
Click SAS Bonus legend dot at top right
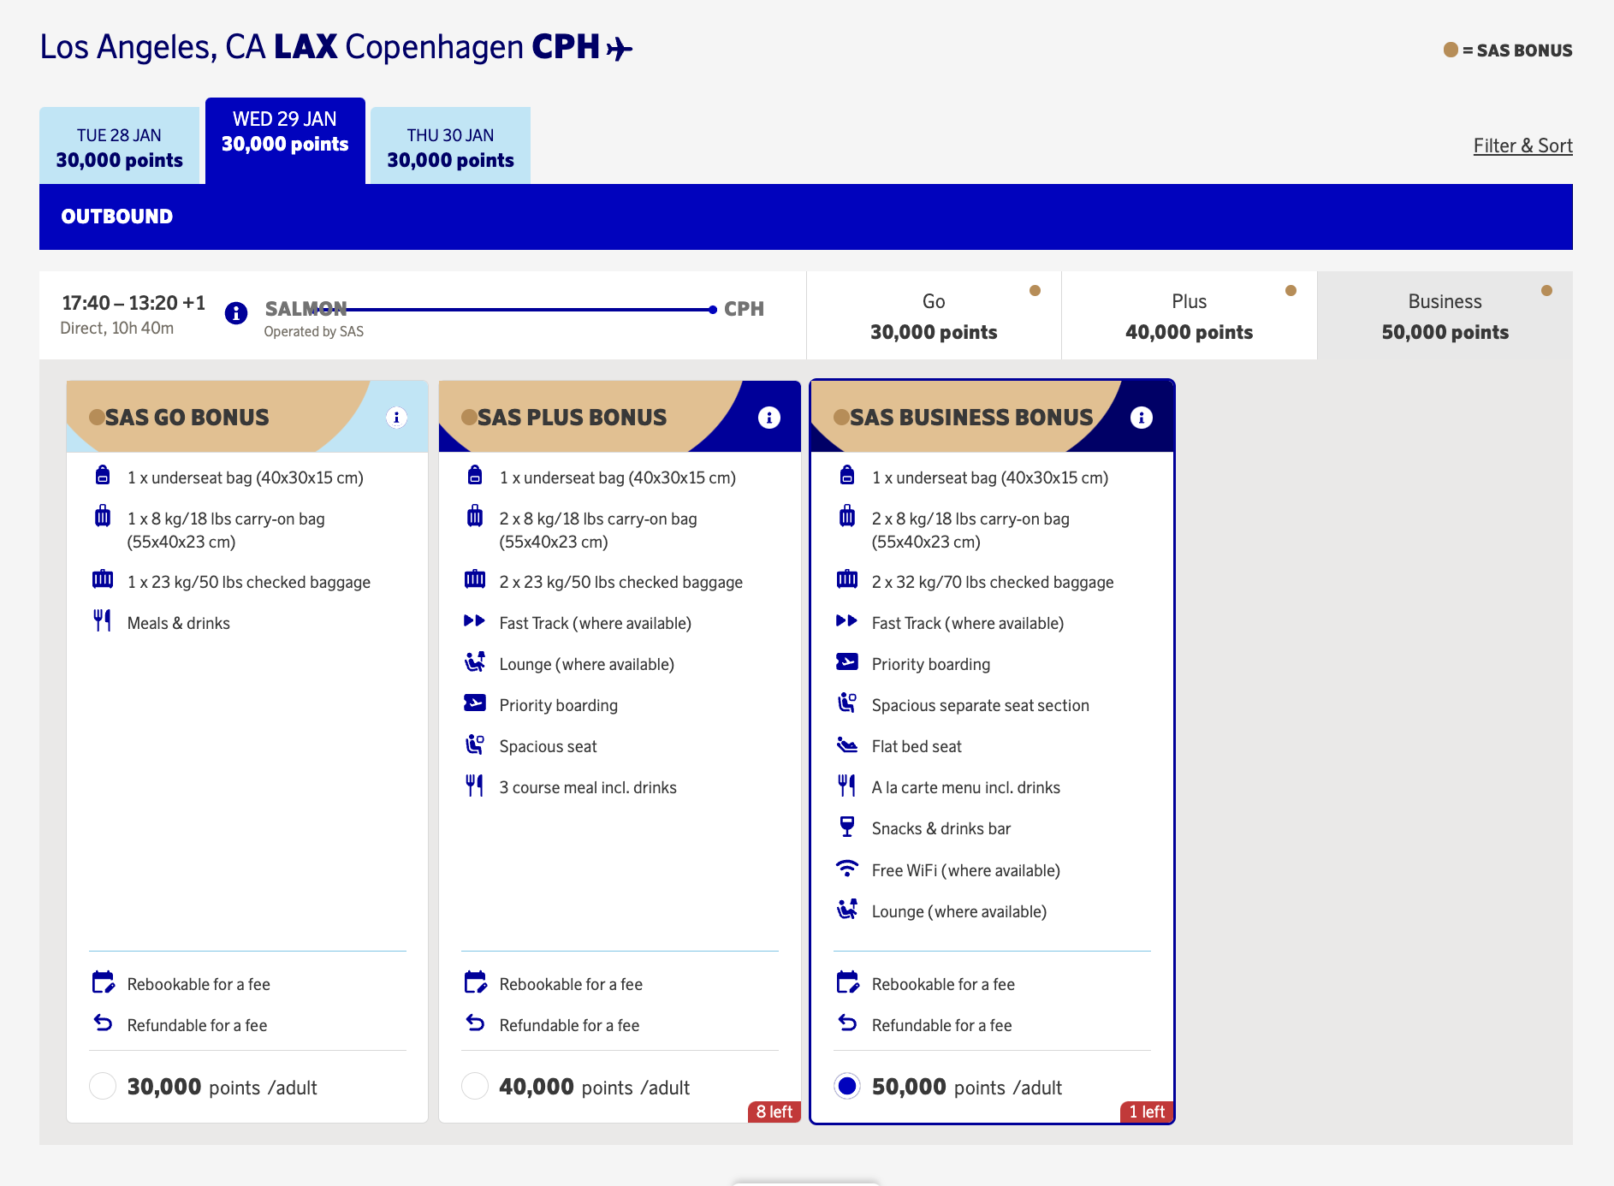coord(1451,50)
